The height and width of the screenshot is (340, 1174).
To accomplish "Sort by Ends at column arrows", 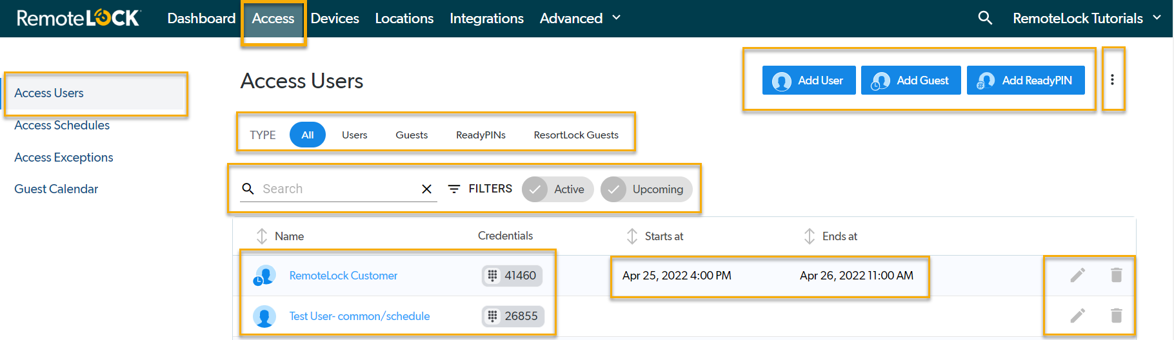I will coord(810,236).
